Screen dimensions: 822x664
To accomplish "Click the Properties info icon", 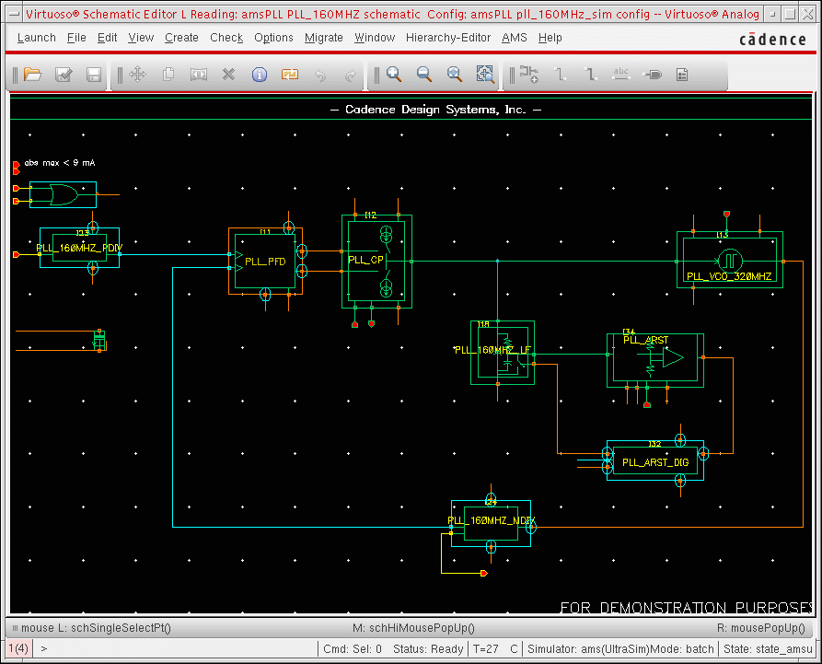I will coord(260,75).
